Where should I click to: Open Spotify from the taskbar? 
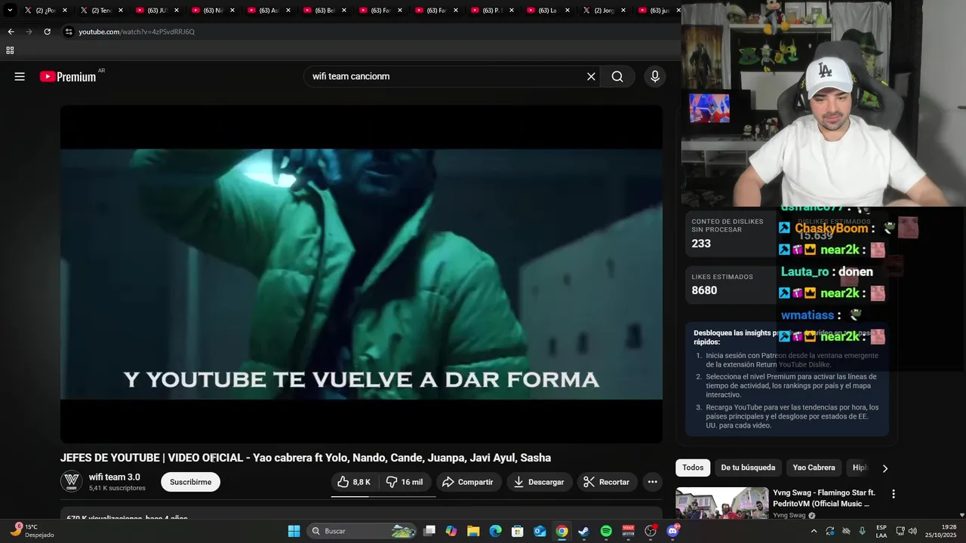coord(606,531)
